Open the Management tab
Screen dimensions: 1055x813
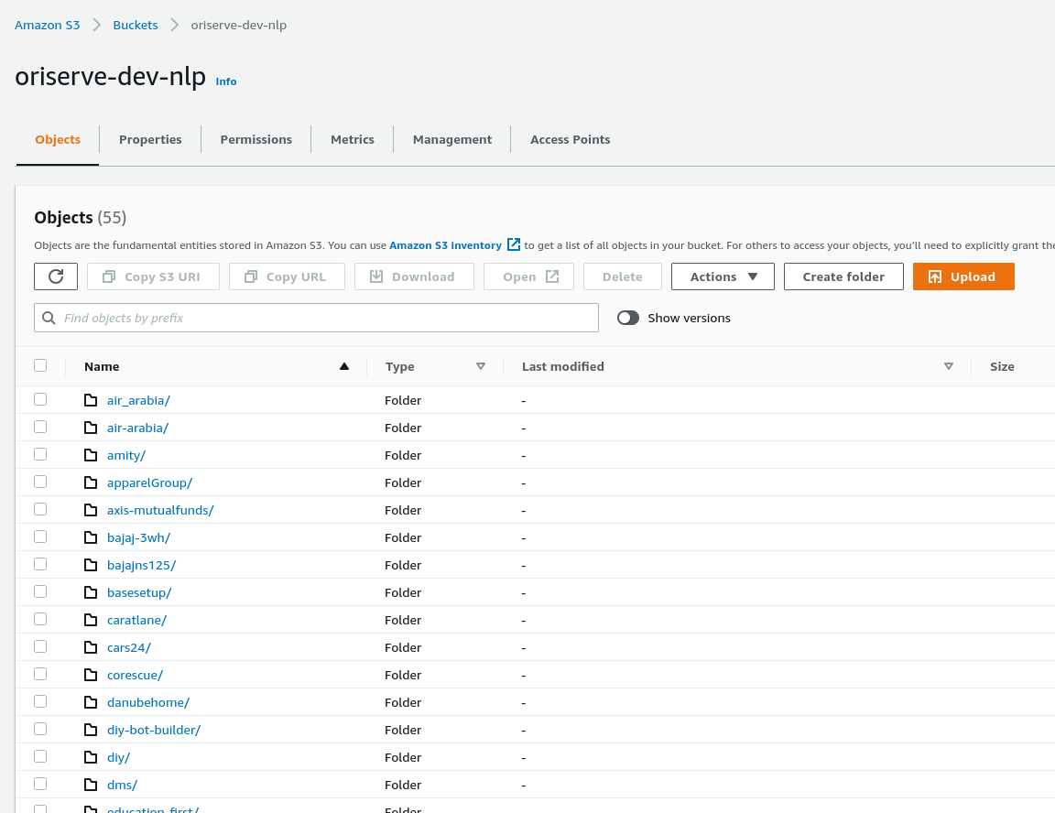(x=451, y=139)
